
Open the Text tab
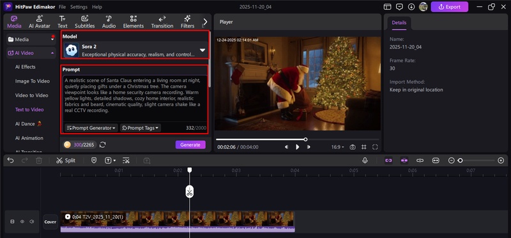[x=62, y=22]
